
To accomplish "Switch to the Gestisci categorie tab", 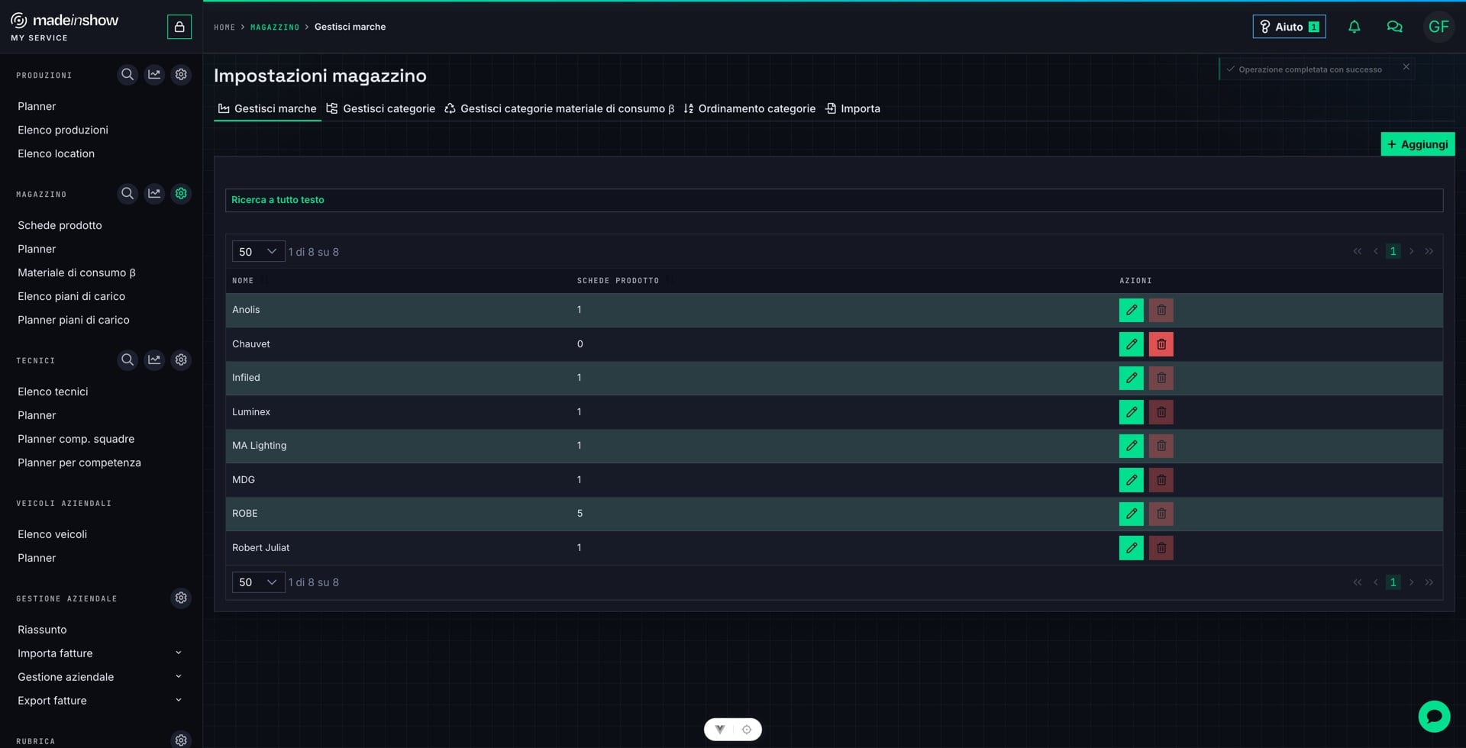I will coord(380,108).
